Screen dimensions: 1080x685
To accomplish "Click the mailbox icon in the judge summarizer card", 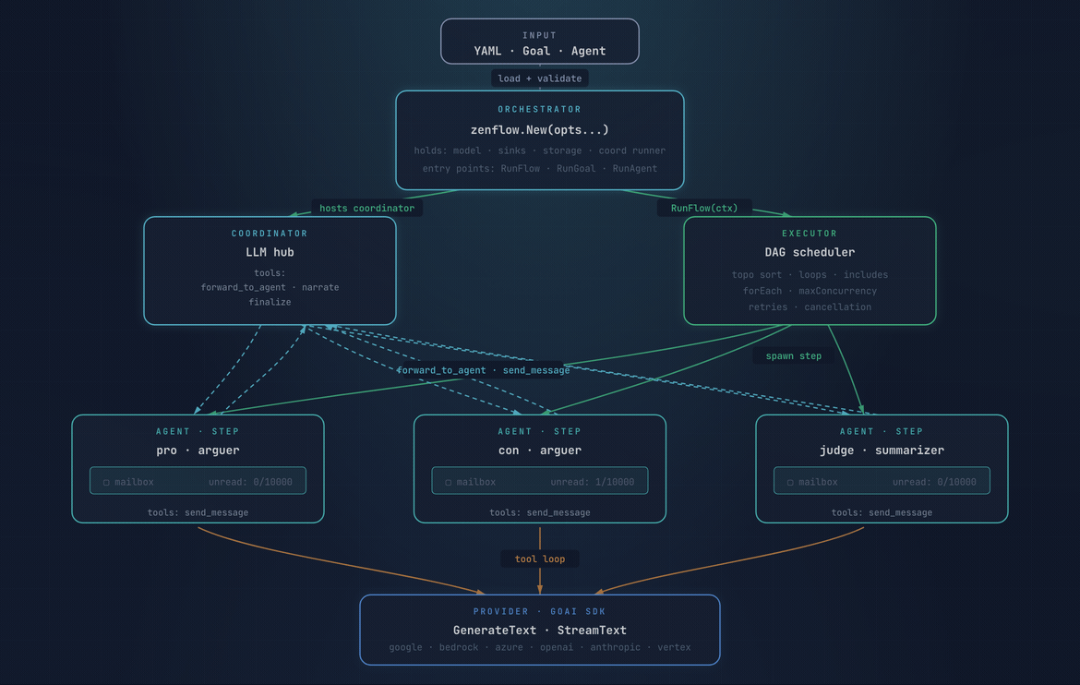I will tap(790, 483).
